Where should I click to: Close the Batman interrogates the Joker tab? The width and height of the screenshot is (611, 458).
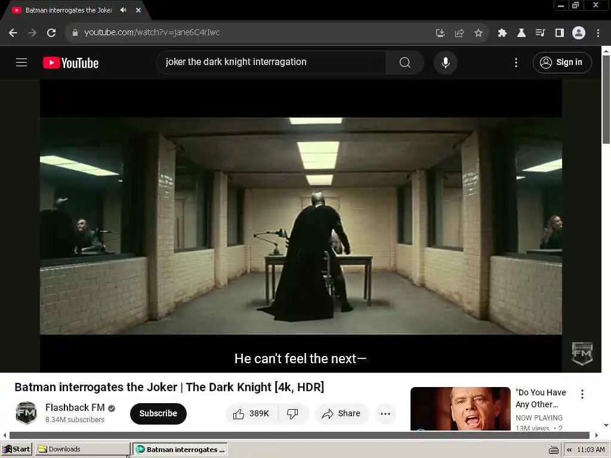point(138,10)
